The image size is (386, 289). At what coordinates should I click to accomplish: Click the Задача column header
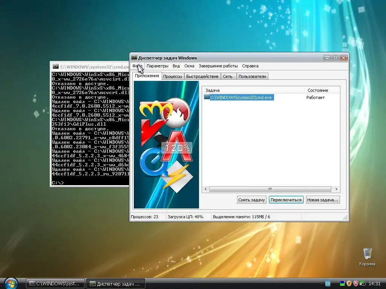[x=253, y=90]
